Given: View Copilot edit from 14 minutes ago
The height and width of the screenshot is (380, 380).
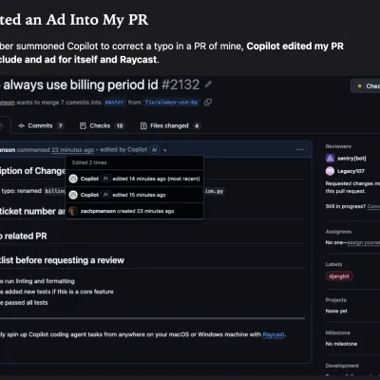Looking at the screenshot, I should point(135,179).
